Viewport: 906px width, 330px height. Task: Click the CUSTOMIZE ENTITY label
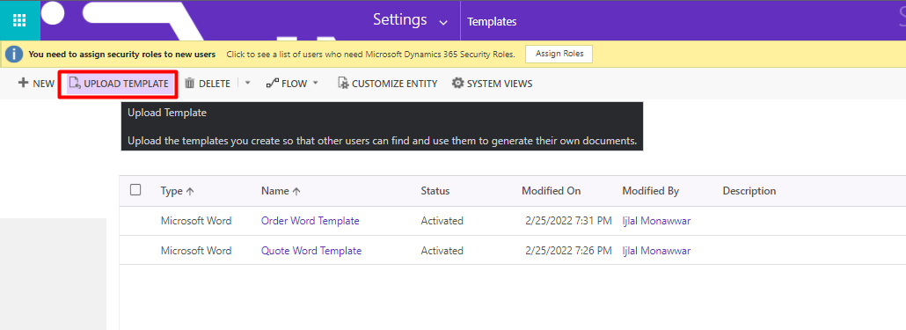(x=395, y=84)
